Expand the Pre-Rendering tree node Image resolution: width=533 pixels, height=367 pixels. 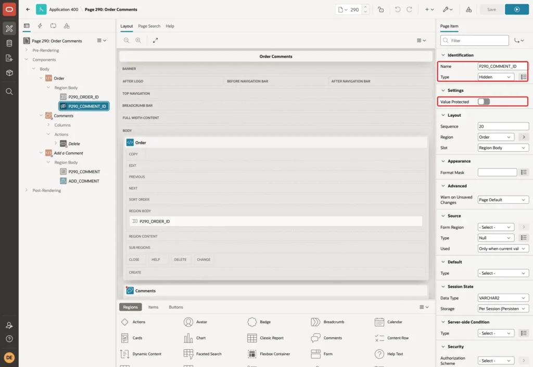(26, 50)
